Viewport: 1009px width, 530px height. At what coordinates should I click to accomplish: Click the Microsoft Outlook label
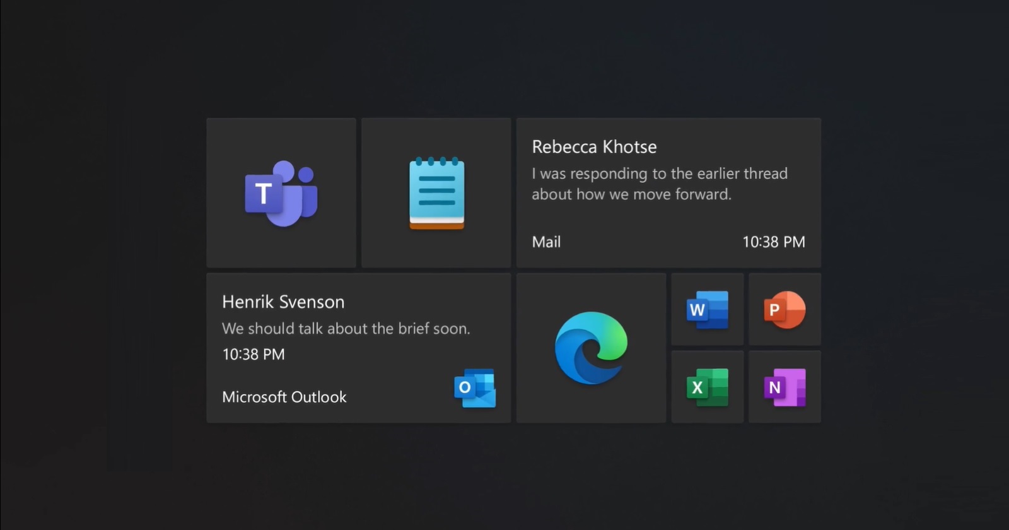click(x=284, y=397)
